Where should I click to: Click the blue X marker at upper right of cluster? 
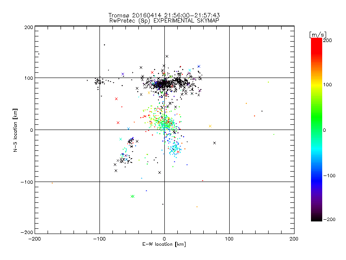click(199, 66)
